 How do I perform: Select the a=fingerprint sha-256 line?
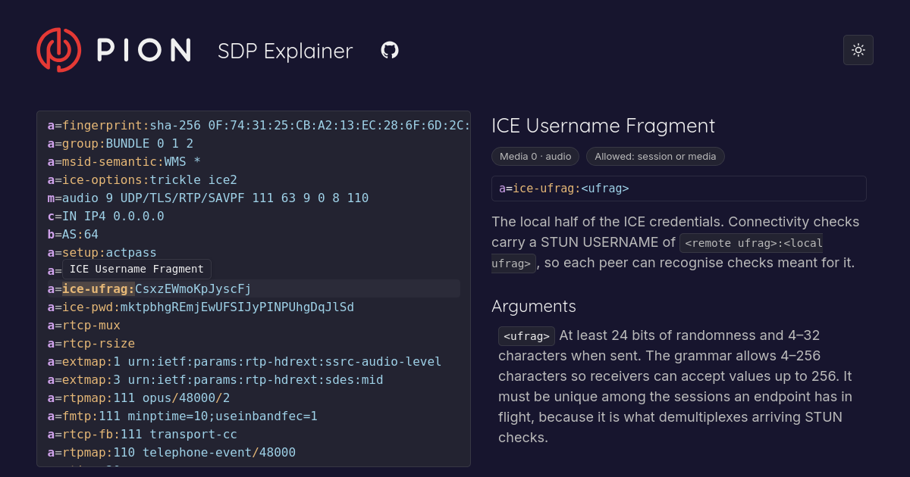pyautogui.click(x=258, y=125)
